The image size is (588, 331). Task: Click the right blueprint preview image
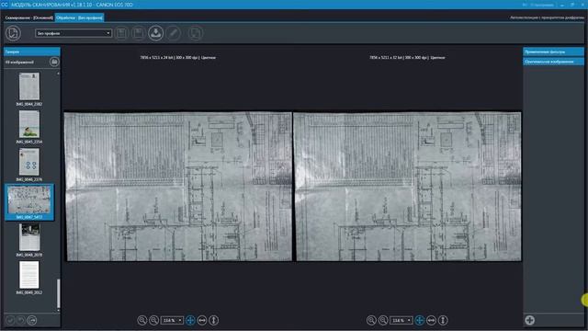tap(407, 186)
